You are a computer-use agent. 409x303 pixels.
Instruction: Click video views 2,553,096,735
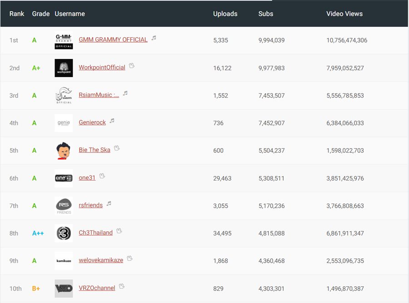point(345,261)
